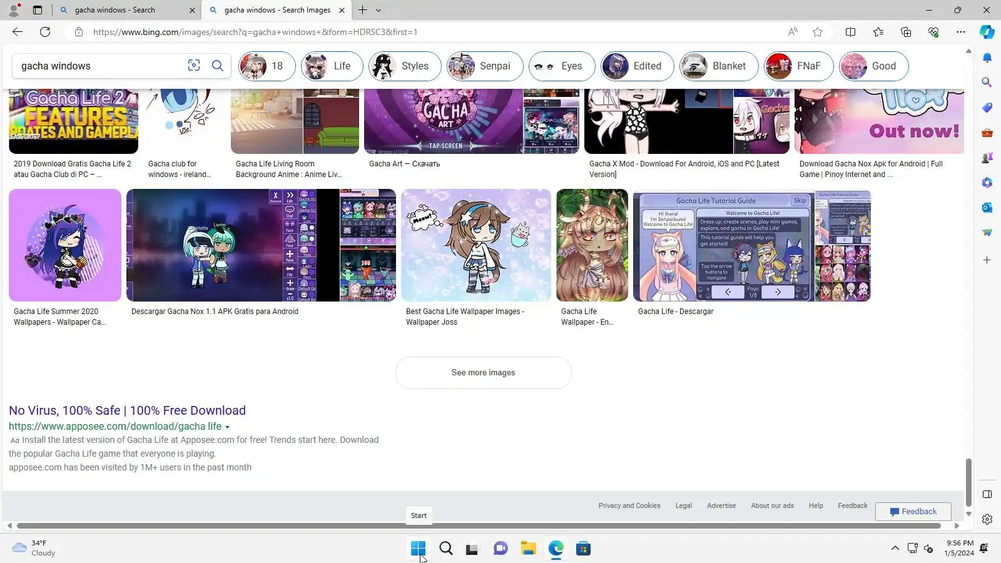Filter images by the 'Styles' chip
Viewport: 1001px width, 563px height.
click(404, 66)
